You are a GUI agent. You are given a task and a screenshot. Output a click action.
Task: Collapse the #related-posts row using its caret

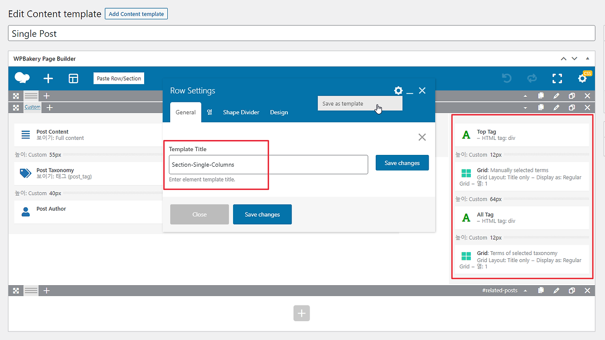(x=526, y=290)
